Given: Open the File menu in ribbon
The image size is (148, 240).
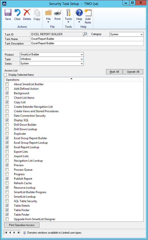Looking at the screenshot, I should (48, 16).
